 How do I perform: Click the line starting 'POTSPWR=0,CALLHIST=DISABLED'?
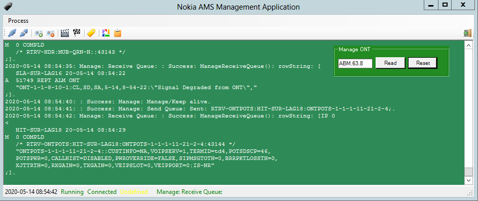(147, 158)
